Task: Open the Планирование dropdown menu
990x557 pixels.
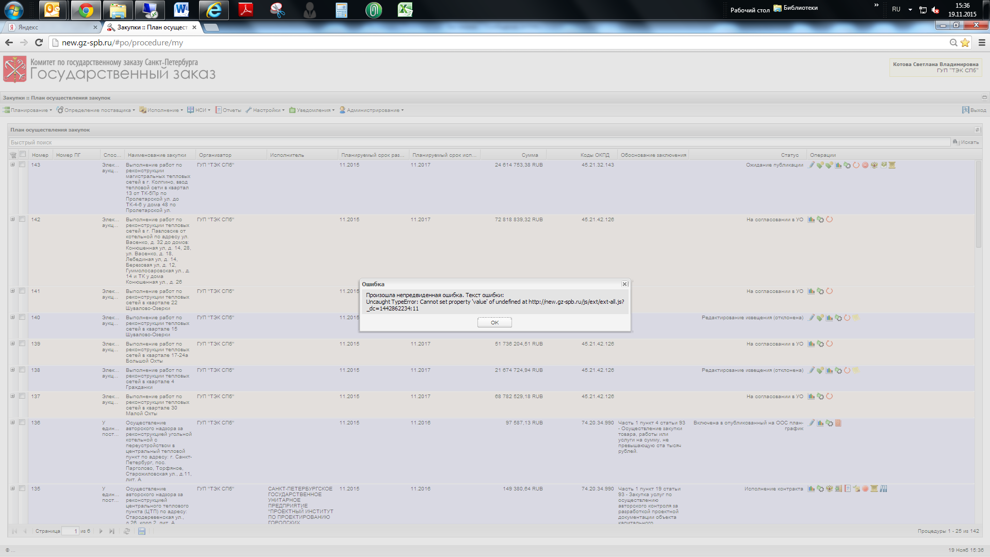Action: tap(28, 110)
